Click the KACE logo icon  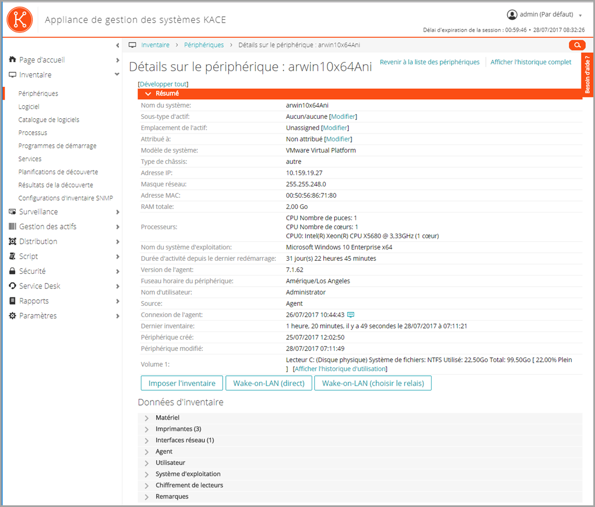pyautogui.click(x=20, y=19)
